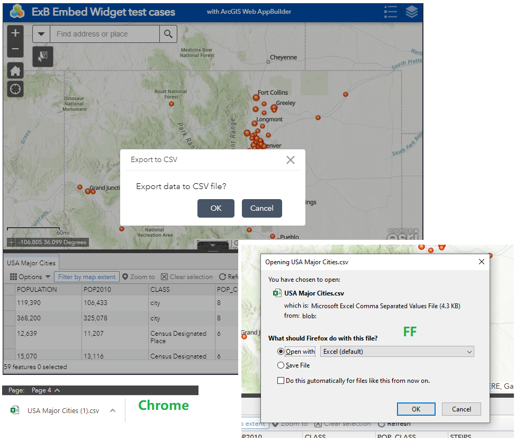Select the USA Major Cities table tab
The width and height of the screenshot is (515, 439).
pyautogui.click(x=31, y=263)
